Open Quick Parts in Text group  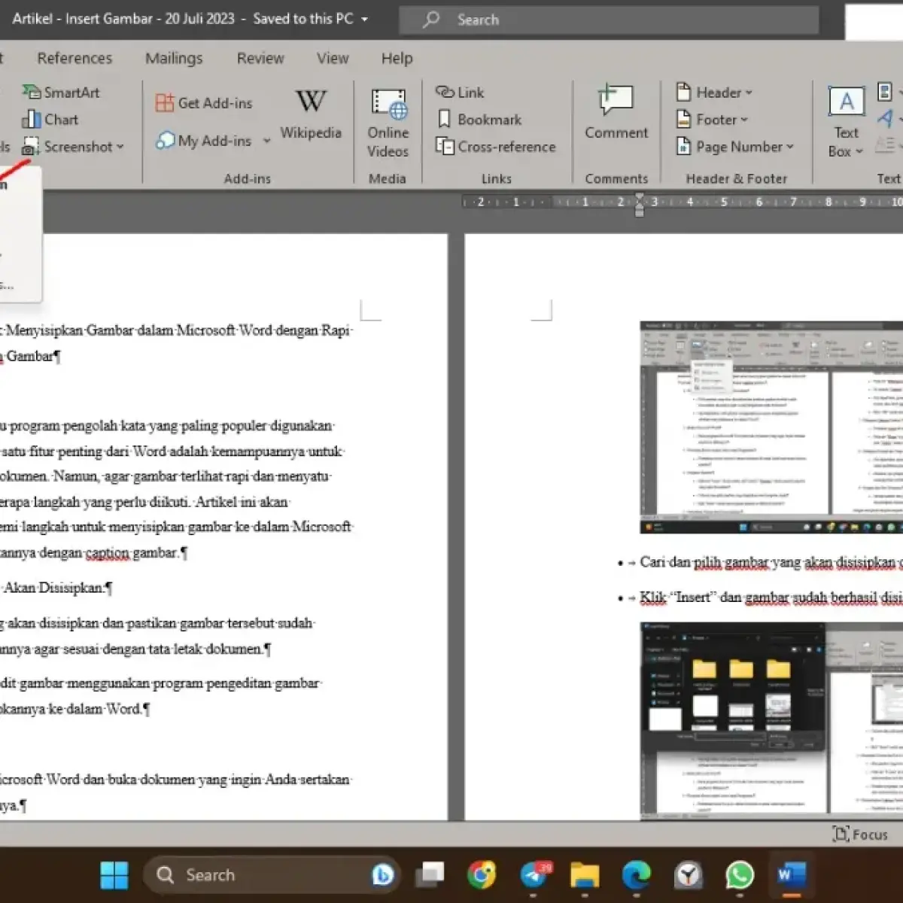tap(886, 93)
